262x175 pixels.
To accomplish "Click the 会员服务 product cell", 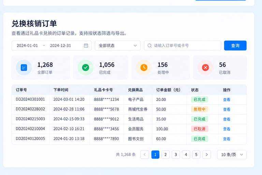I will click(136, 129).
